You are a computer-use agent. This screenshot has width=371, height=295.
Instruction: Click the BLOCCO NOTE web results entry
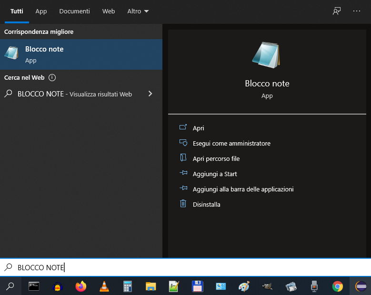(x=81, y=94)
